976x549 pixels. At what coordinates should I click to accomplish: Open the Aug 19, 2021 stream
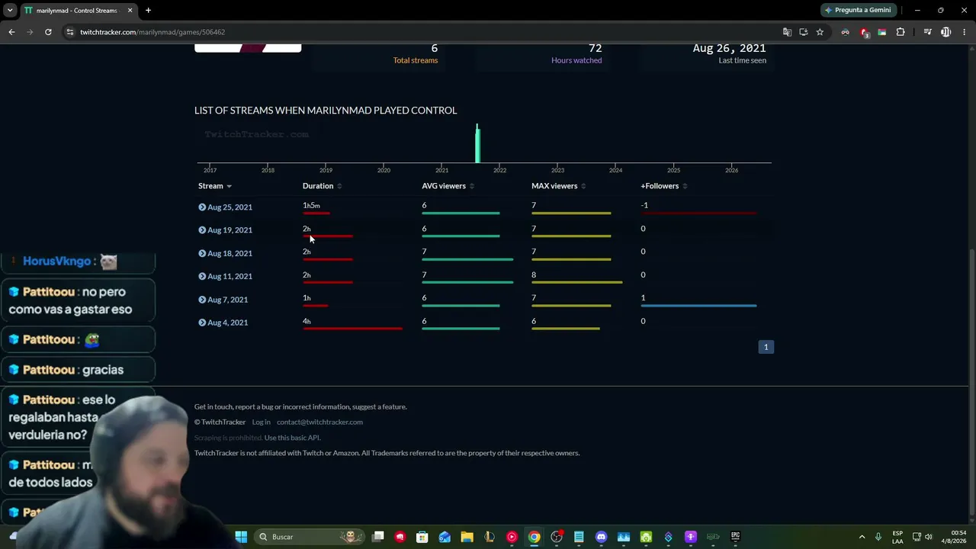click(226, 230)
